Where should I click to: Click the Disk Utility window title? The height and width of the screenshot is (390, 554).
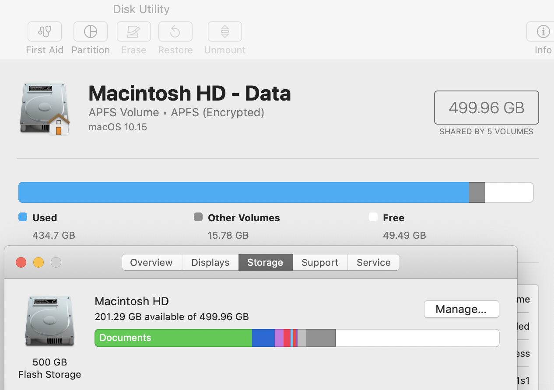coord(141,9)
